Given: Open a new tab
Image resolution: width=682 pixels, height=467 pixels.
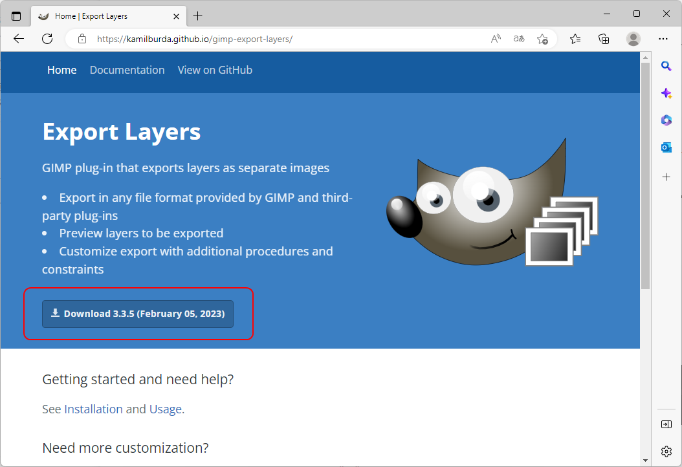Looking at the screenshot, I should [198, 16].
